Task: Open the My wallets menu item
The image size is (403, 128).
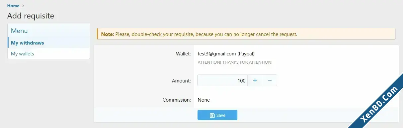Action: pyautogui.click(x=49, y=53)
